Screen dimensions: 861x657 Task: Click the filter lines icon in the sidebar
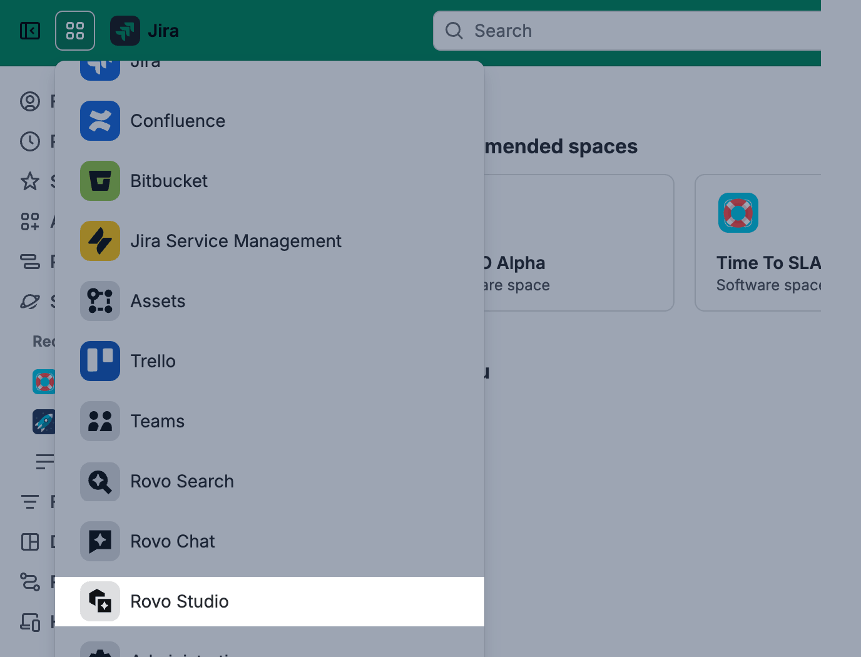point(30,502)
